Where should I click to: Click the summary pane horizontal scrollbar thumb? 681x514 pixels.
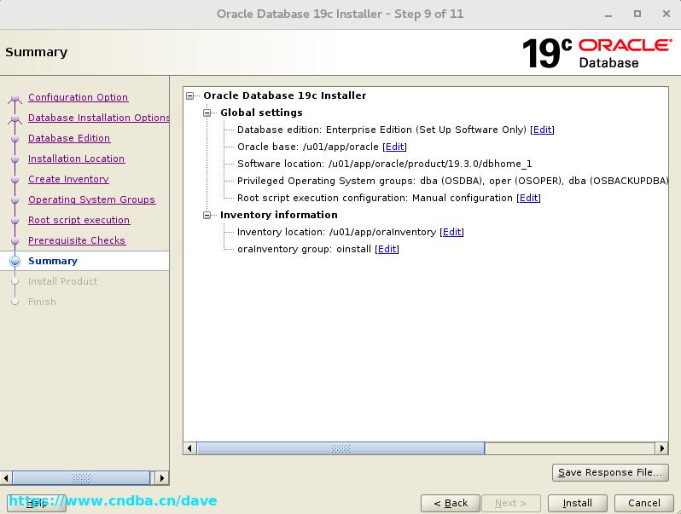coord(341,448)
